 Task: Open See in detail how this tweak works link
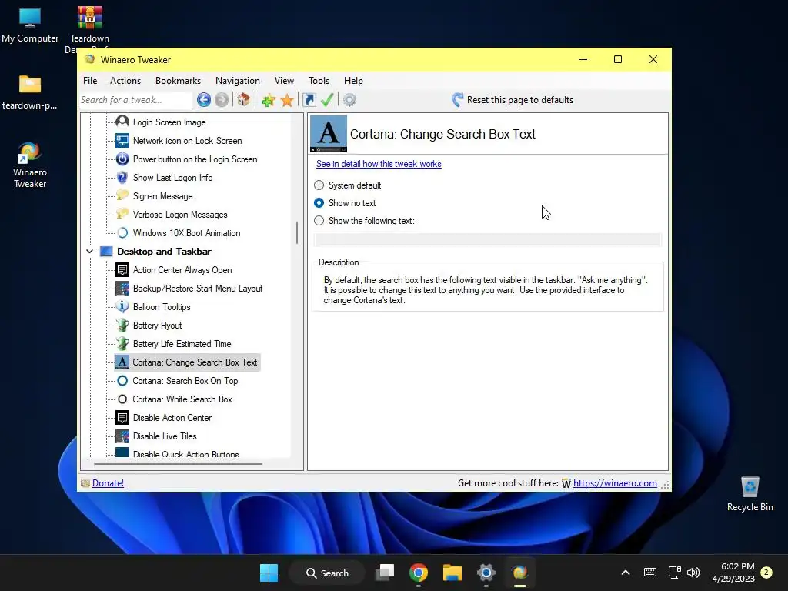pyautogui.click(x=379, y=164)
